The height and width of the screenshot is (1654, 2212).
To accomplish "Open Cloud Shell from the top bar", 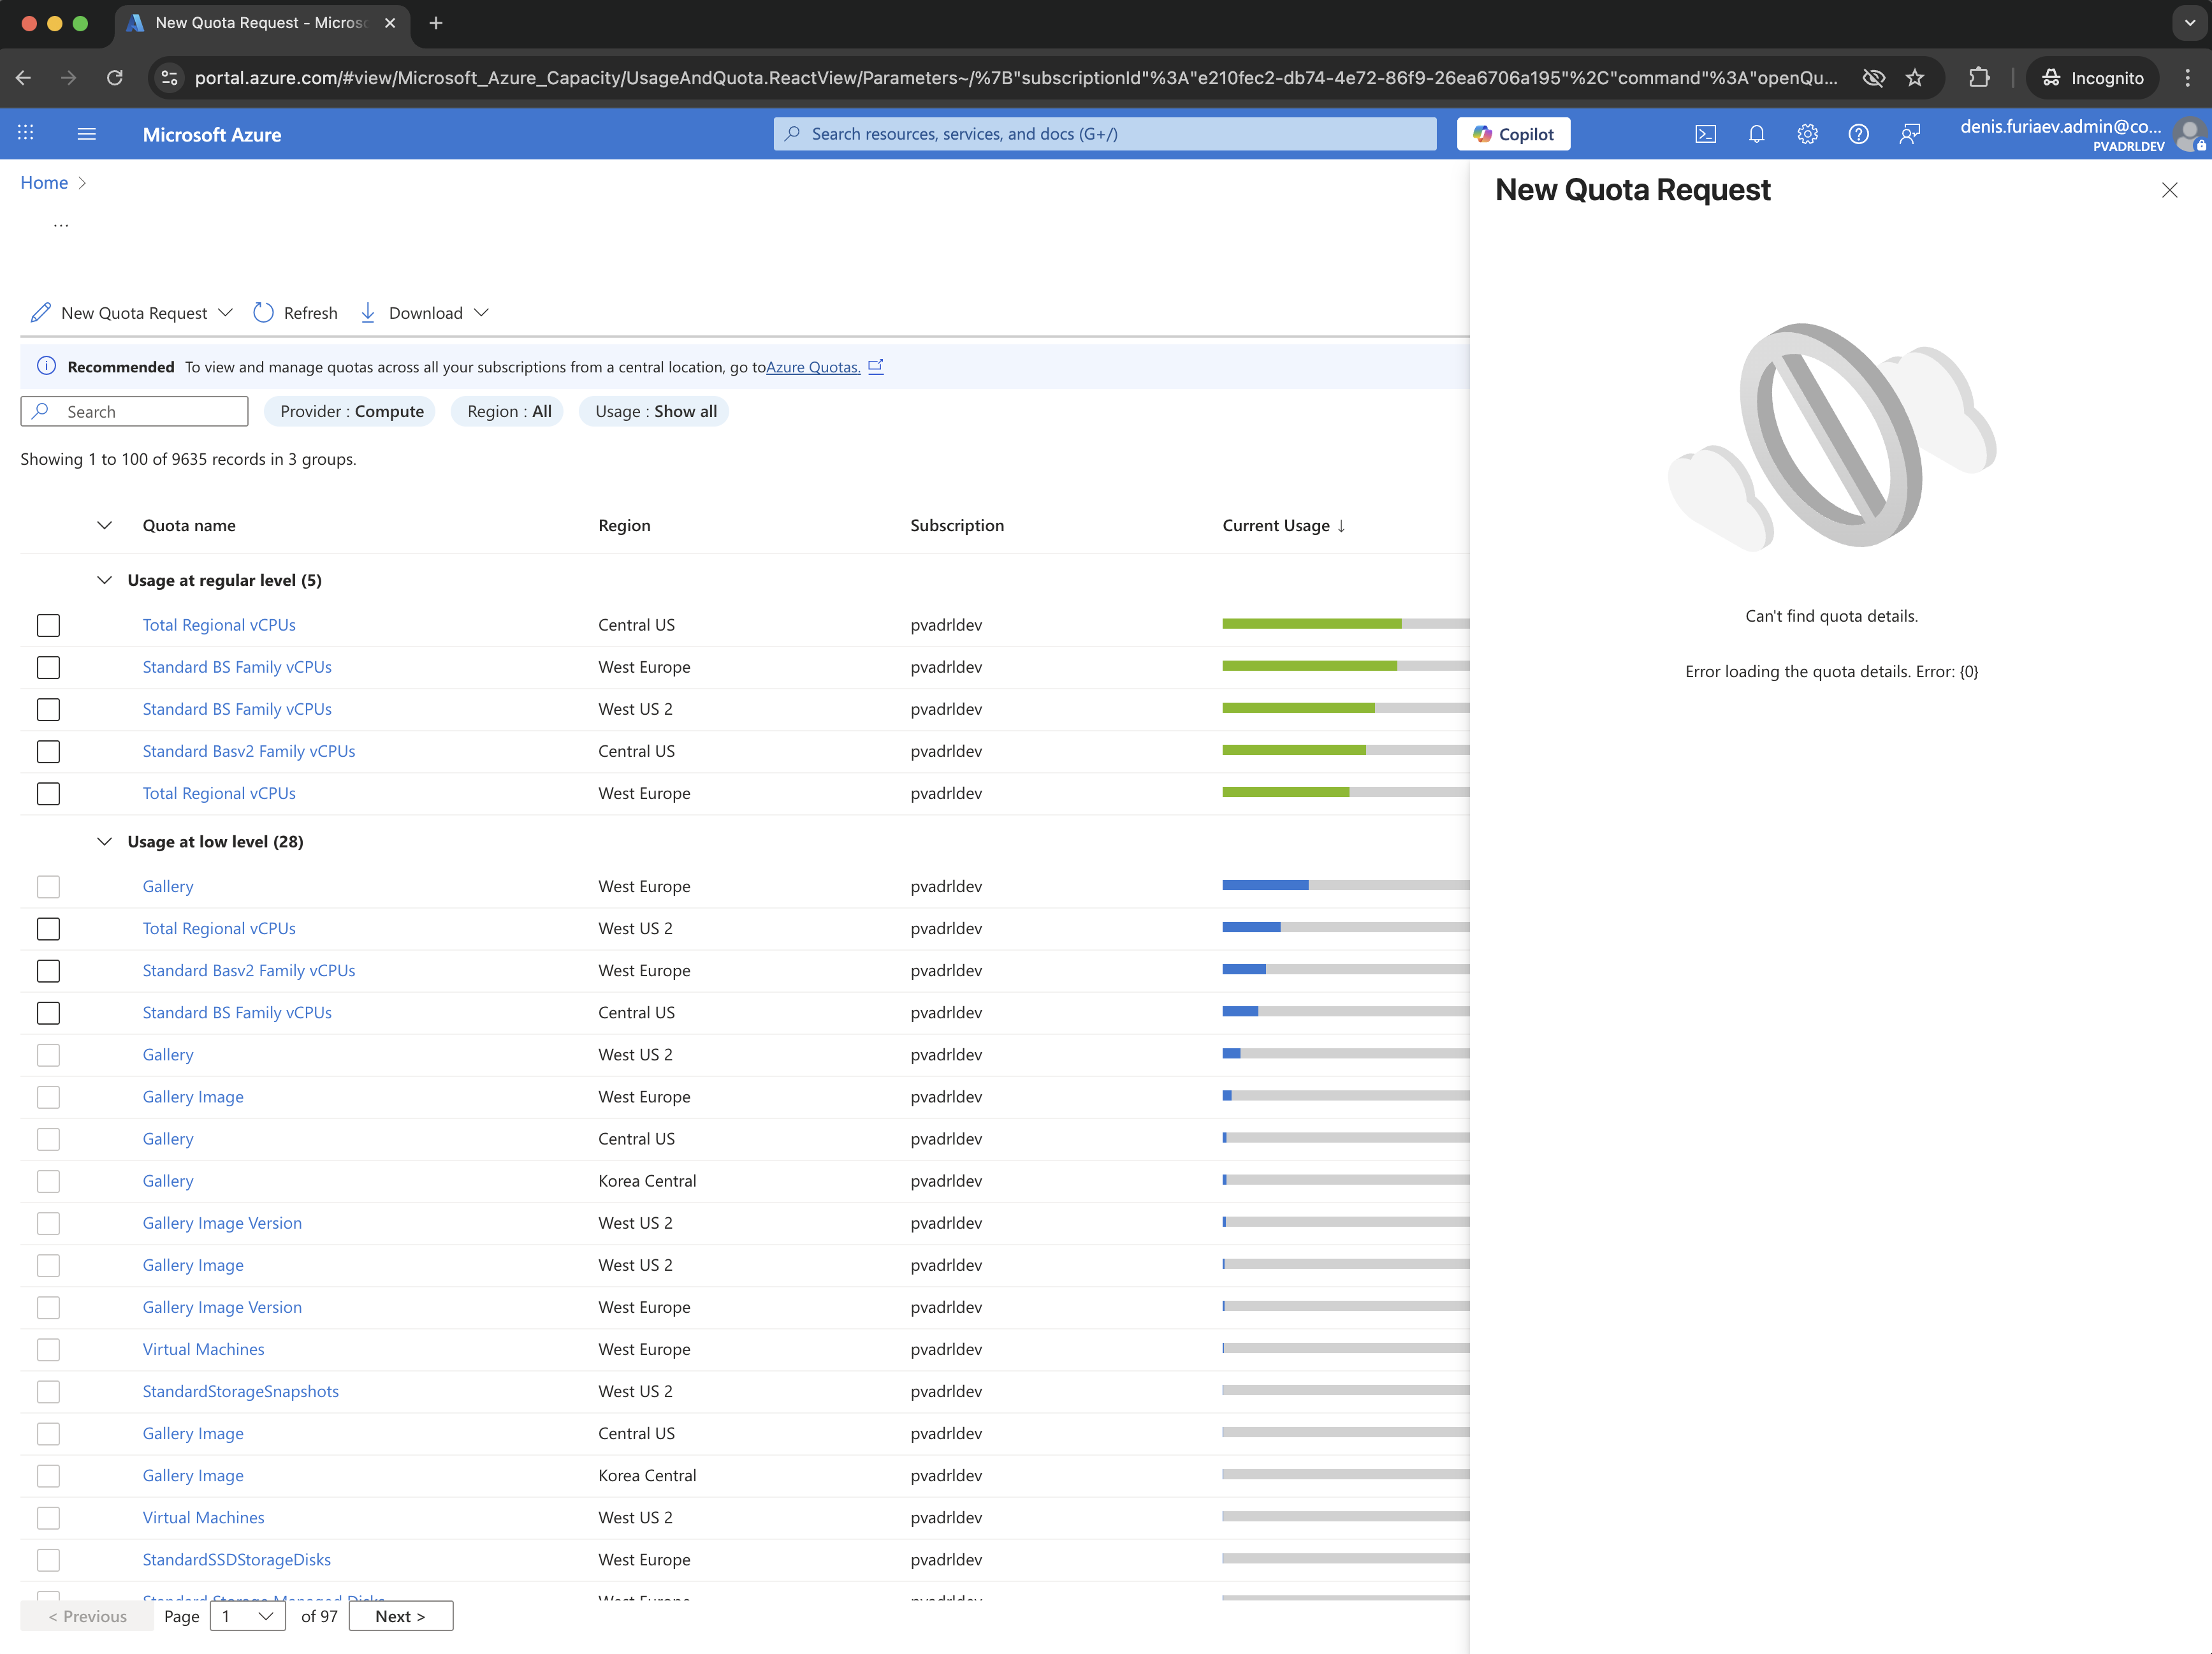I will 1706,133.
